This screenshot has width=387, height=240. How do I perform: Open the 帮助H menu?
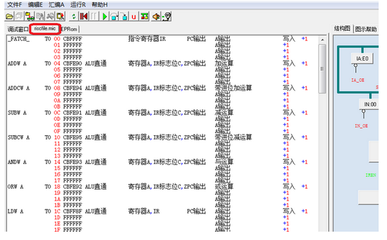coord(99,5)
